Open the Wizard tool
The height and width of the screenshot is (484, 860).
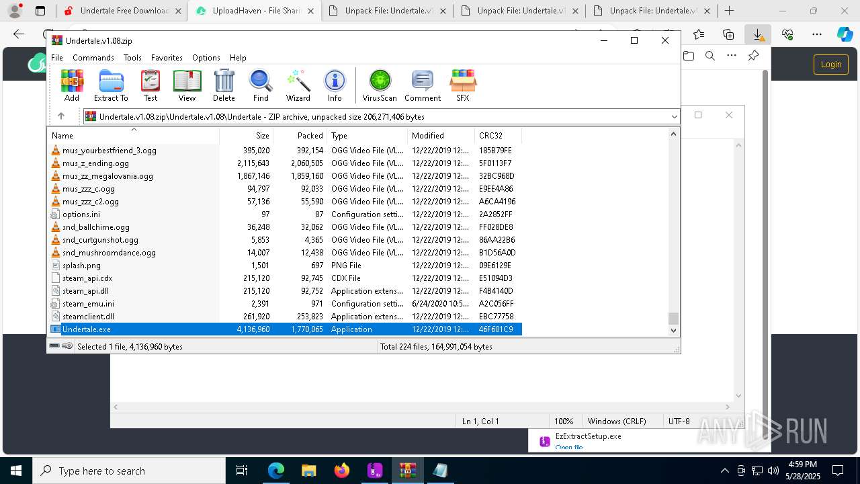click(x=298, y=85)
